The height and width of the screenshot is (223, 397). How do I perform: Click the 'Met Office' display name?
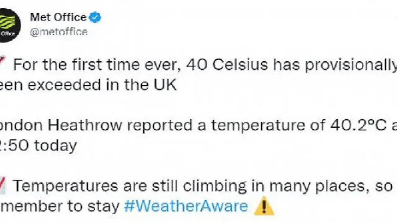click(x=58, y=17)
